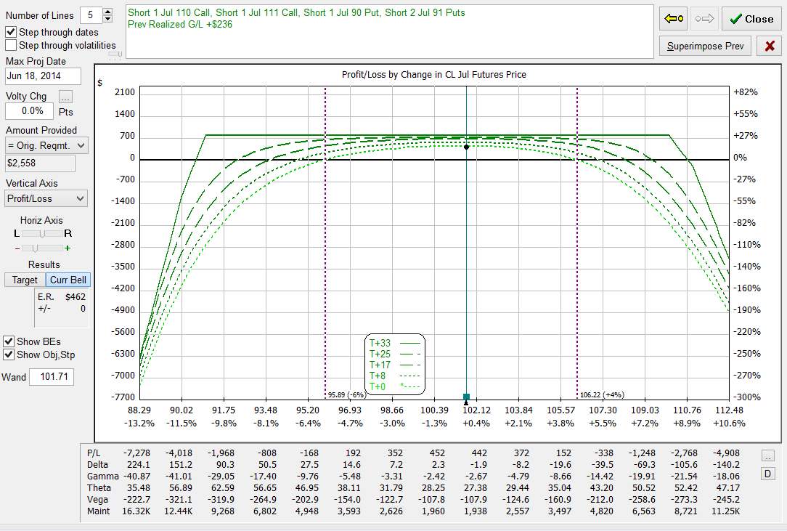Image resolution: width=787 pixels, height=531 pixels.
Task: Increase Number of Lines with up arrow
Action: [107, 11]
